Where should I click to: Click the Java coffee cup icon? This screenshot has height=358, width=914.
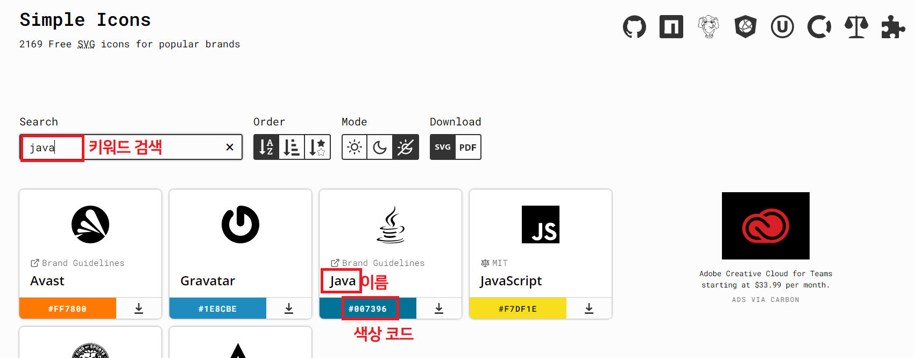coord(391,224)
